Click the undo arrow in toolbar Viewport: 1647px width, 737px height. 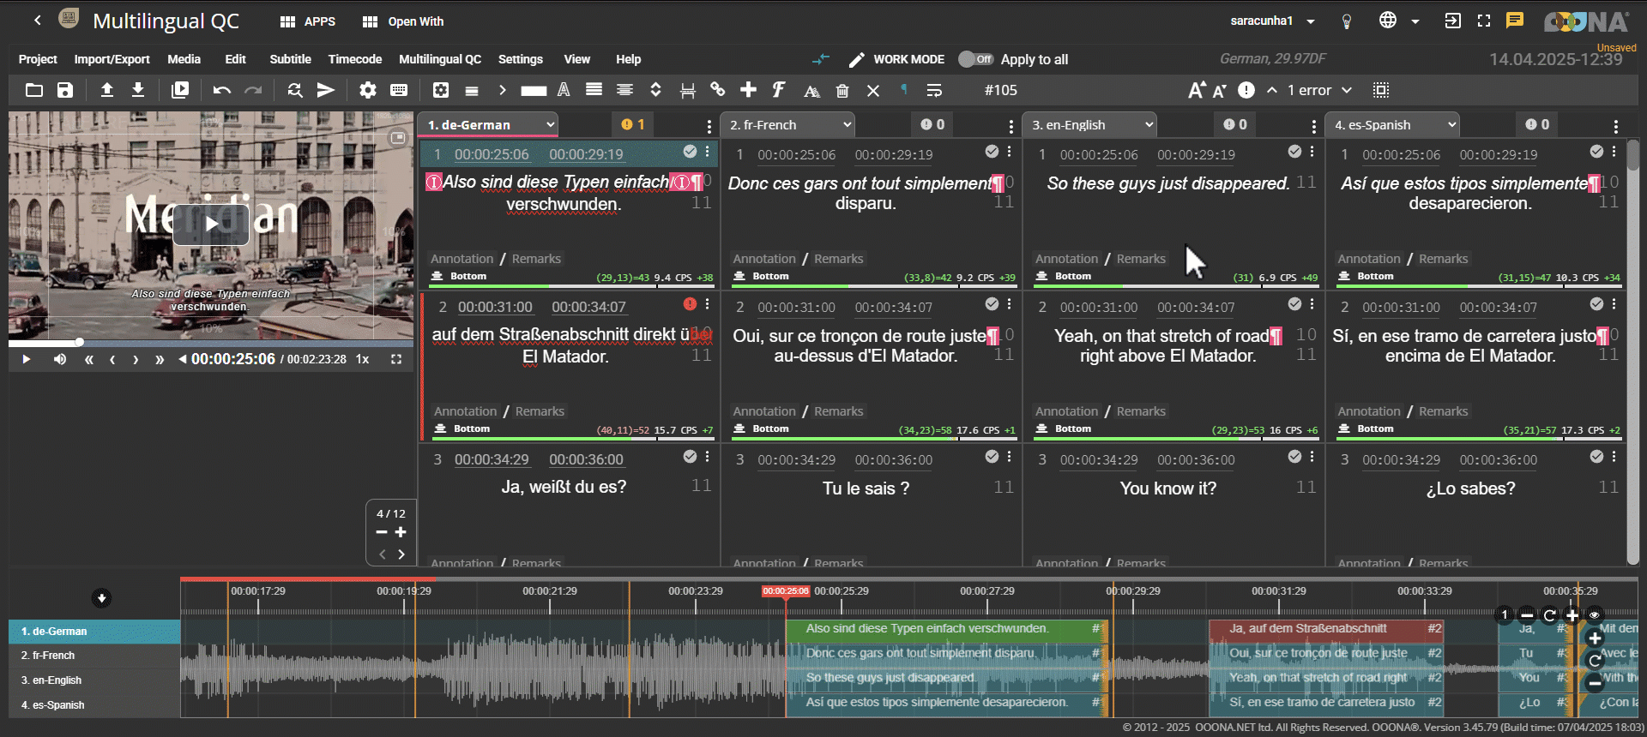[222, 90]
